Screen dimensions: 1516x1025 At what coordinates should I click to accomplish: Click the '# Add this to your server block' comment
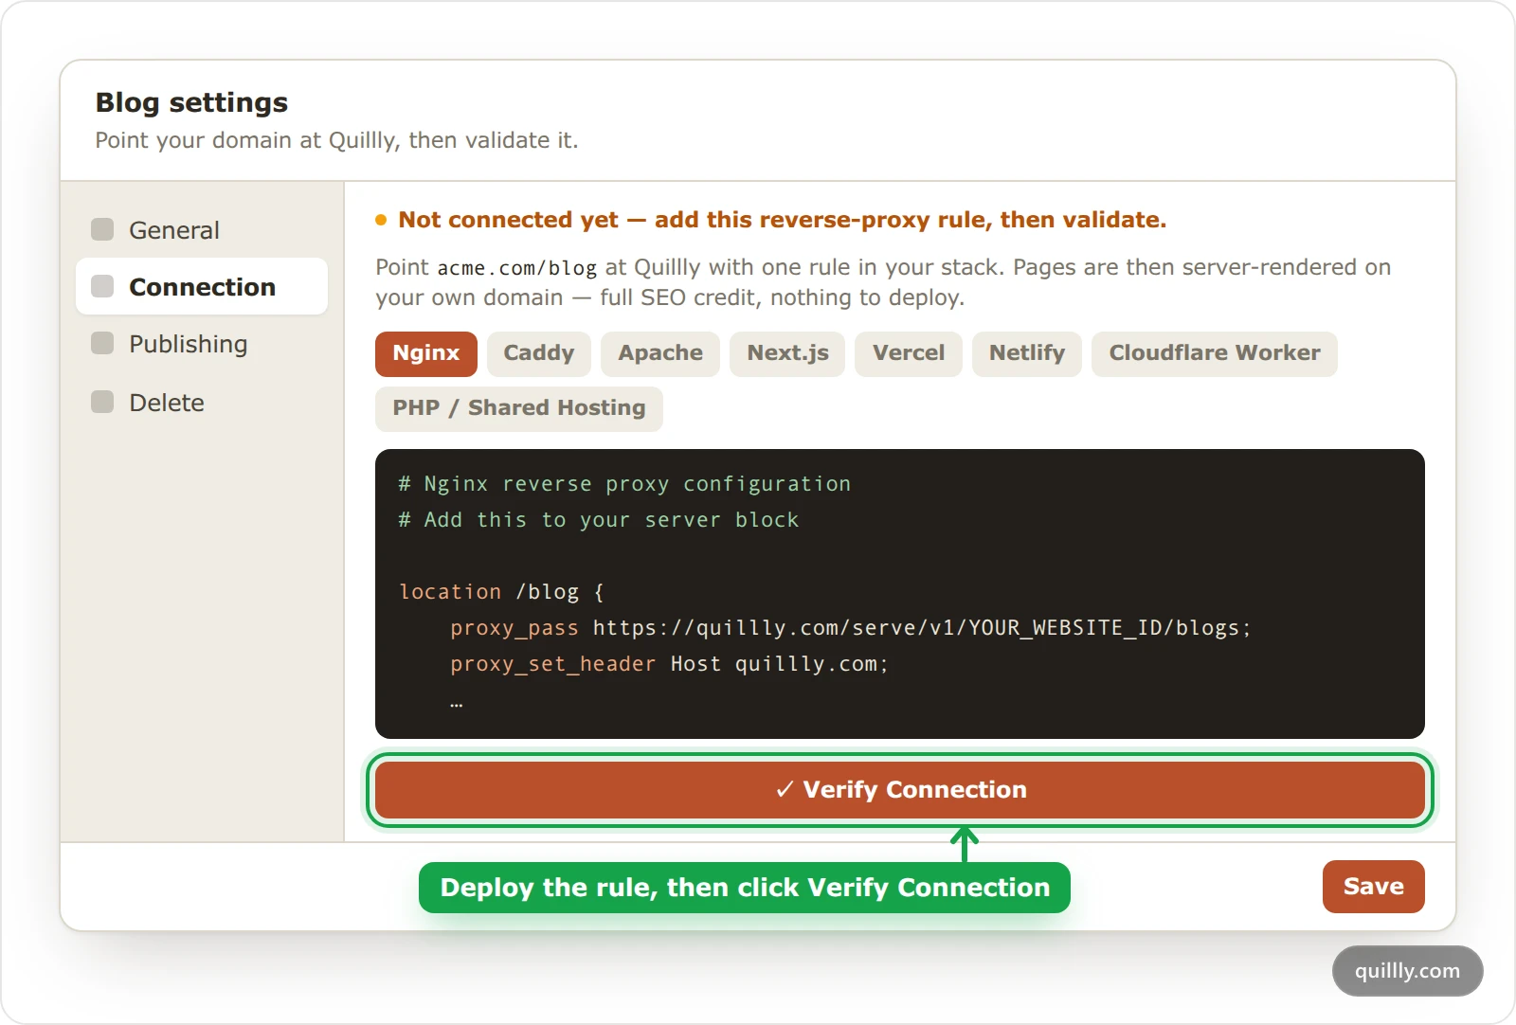599,520
